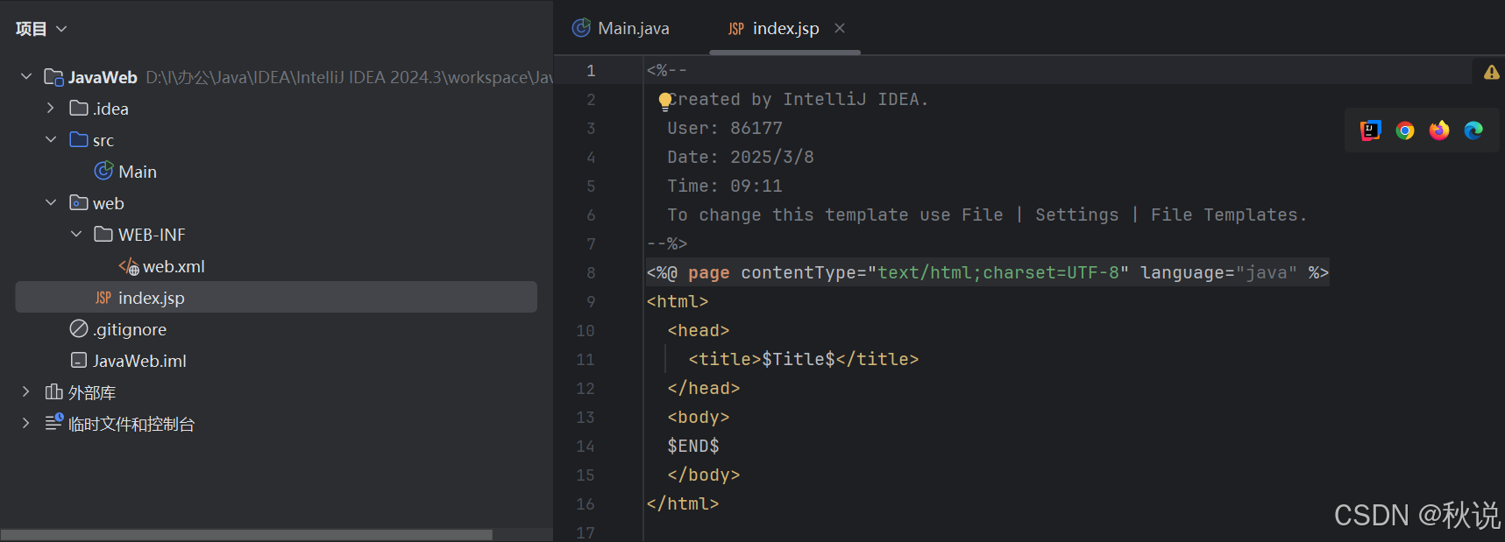
Task: Click the opening <html> tag
Action: click(x=678, y=301)
